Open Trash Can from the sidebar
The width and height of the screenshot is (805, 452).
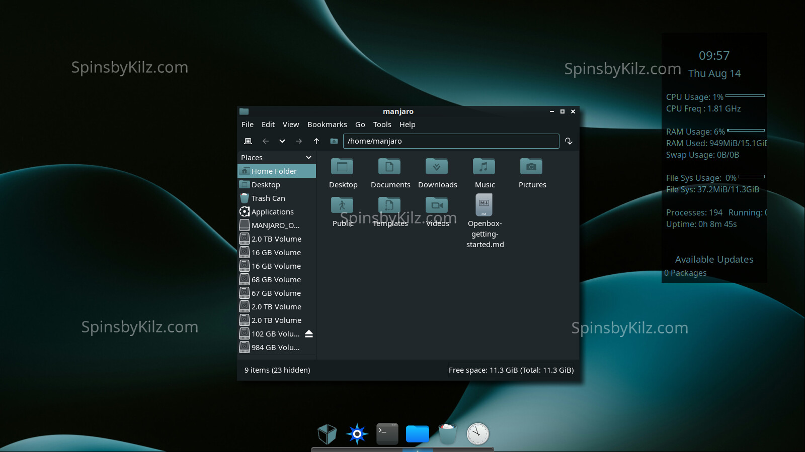coord(277,198)
